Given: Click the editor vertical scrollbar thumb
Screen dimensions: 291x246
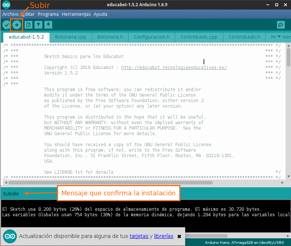Looking at the screenshot, I should pyautogui.click(x=288, y=57).
